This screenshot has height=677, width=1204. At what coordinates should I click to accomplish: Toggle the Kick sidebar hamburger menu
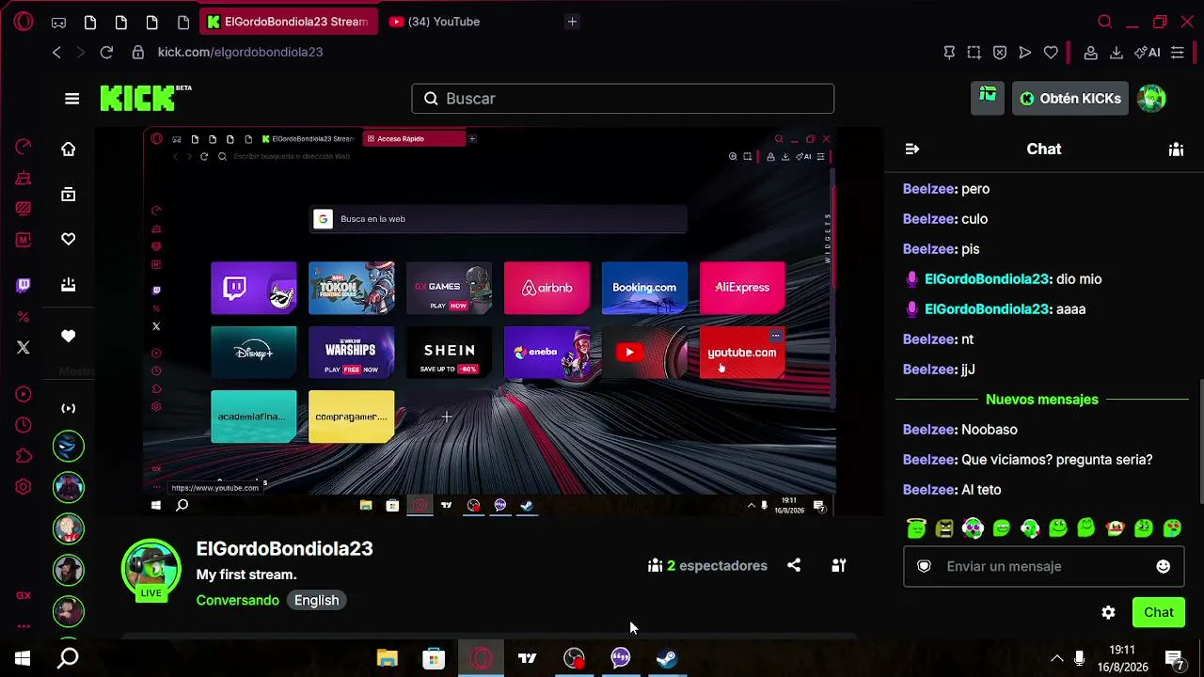(x=72, y=99)
